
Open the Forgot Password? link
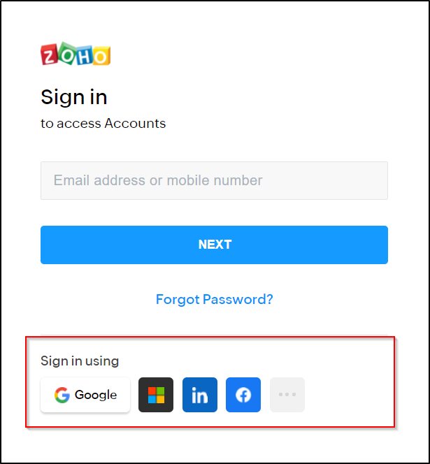(x=215, y=300)
